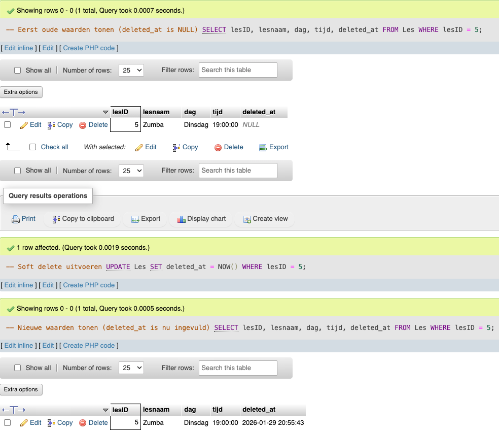499x432 pixels.
Task: Open the second Number of rows dropdown
Action: pos(131,171)
